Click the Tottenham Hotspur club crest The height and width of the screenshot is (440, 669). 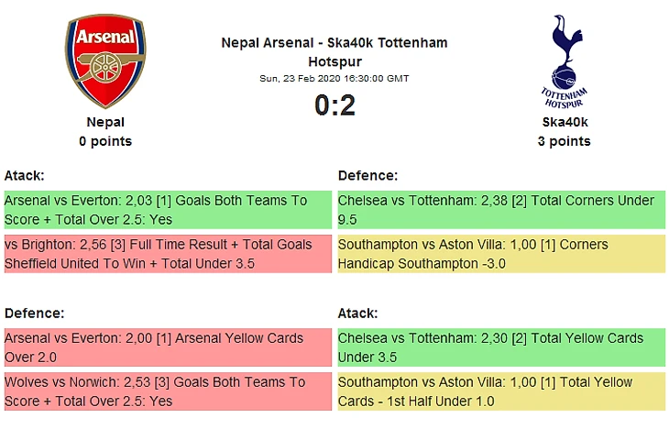[564, 61]
